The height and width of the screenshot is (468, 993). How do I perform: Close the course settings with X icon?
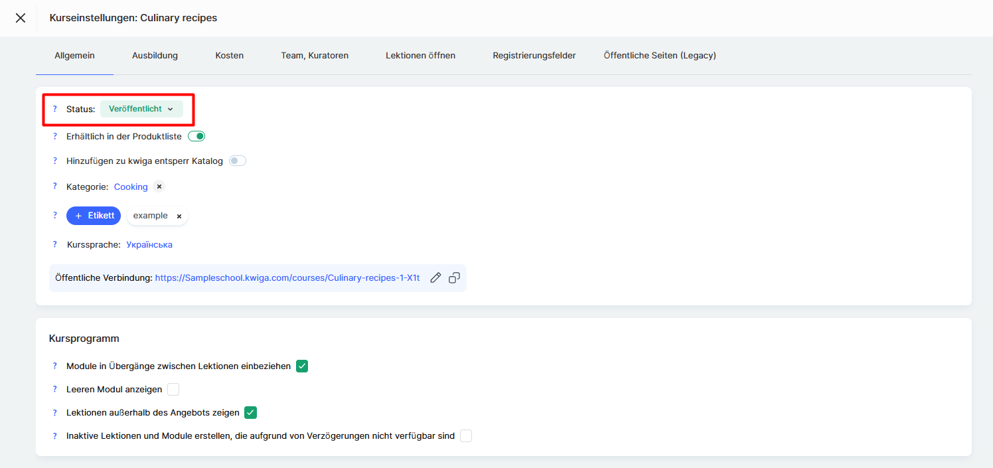[21, 18]
